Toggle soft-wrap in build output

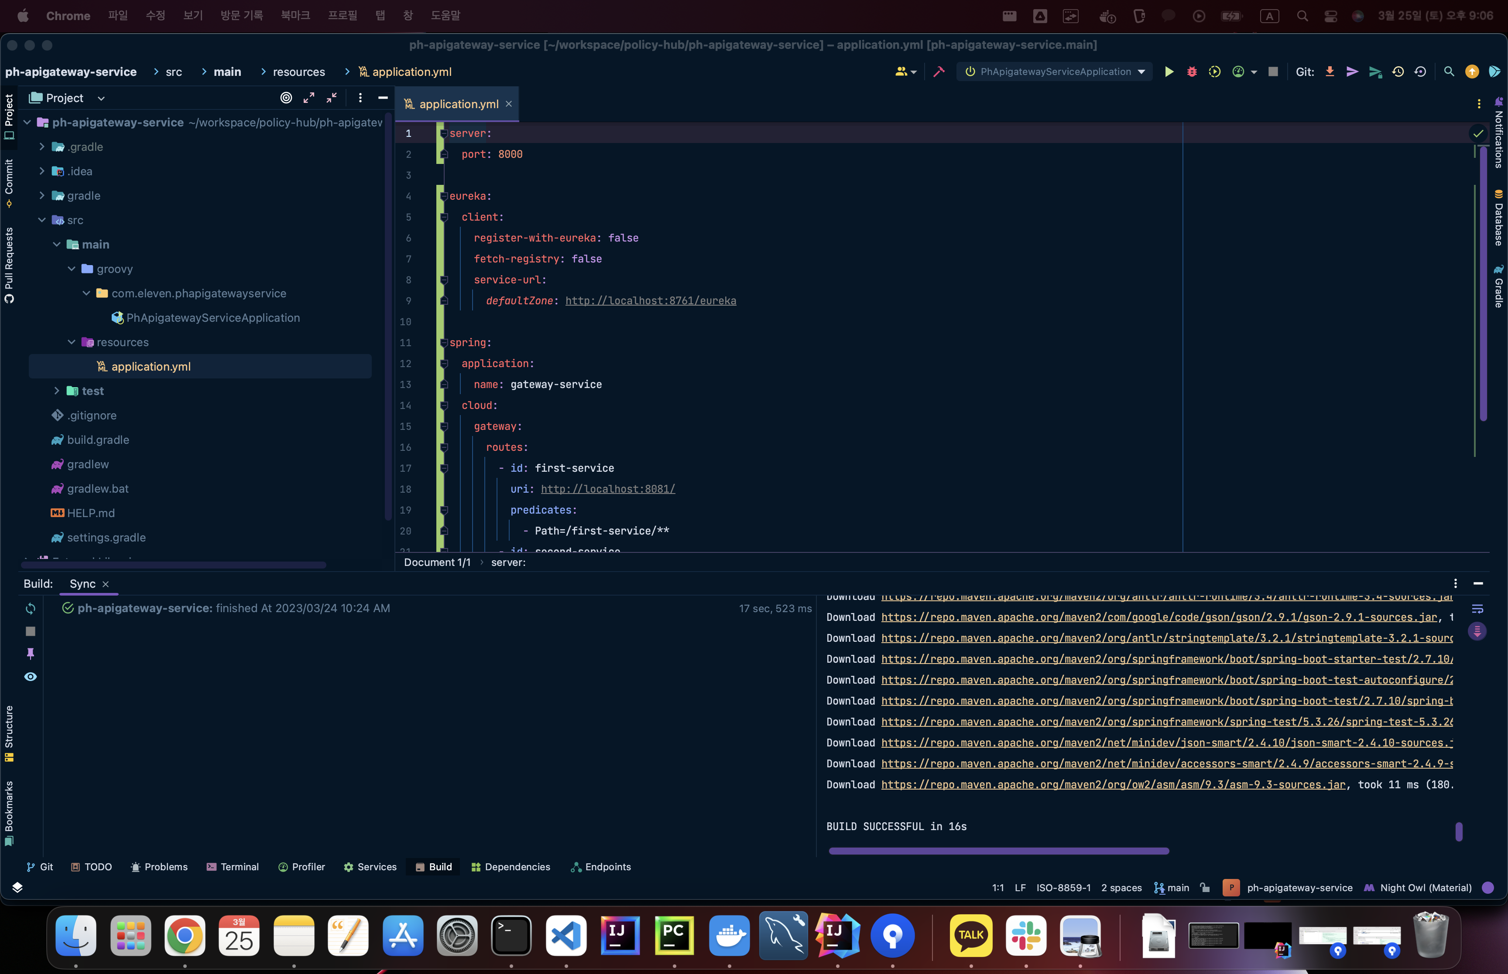pos(1477,609)
